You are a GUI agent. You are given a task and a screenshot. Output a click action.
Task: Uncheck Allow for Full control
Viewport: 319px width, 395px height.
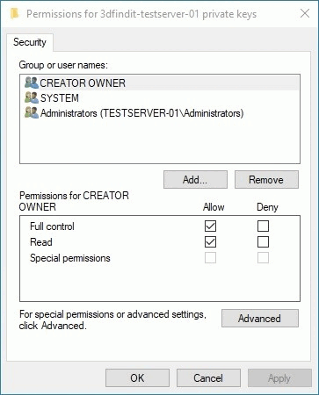(210, 226)
